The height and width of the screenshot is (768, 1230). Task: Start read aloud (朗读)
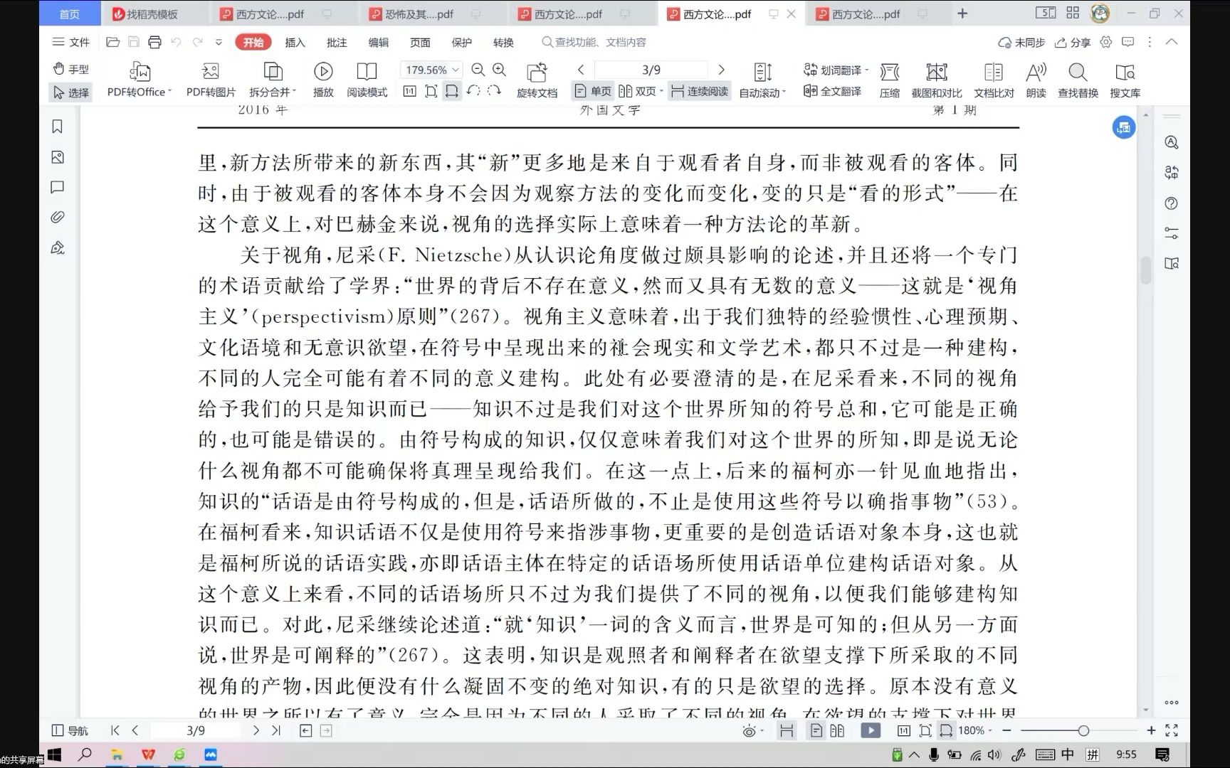(1036, 80)
